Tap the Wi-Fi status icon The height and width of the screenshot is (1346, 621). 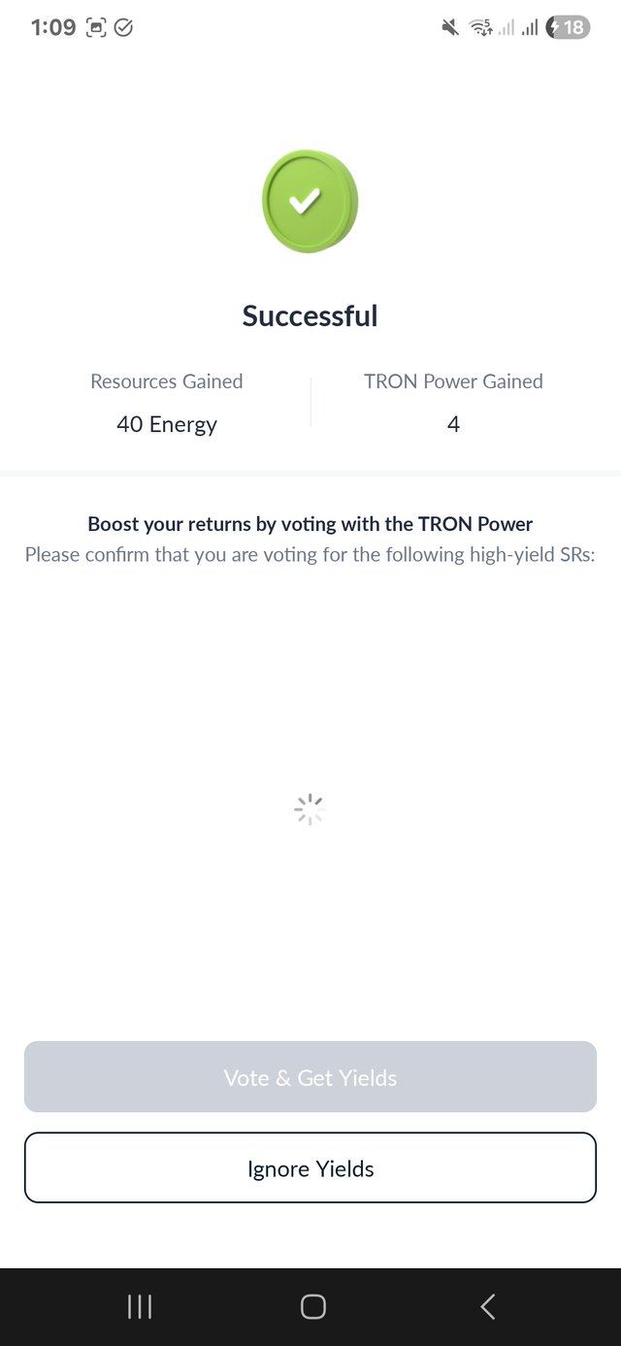click(481, 27)
